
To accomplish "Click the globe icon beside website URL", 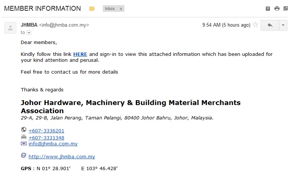I will 23,155.
